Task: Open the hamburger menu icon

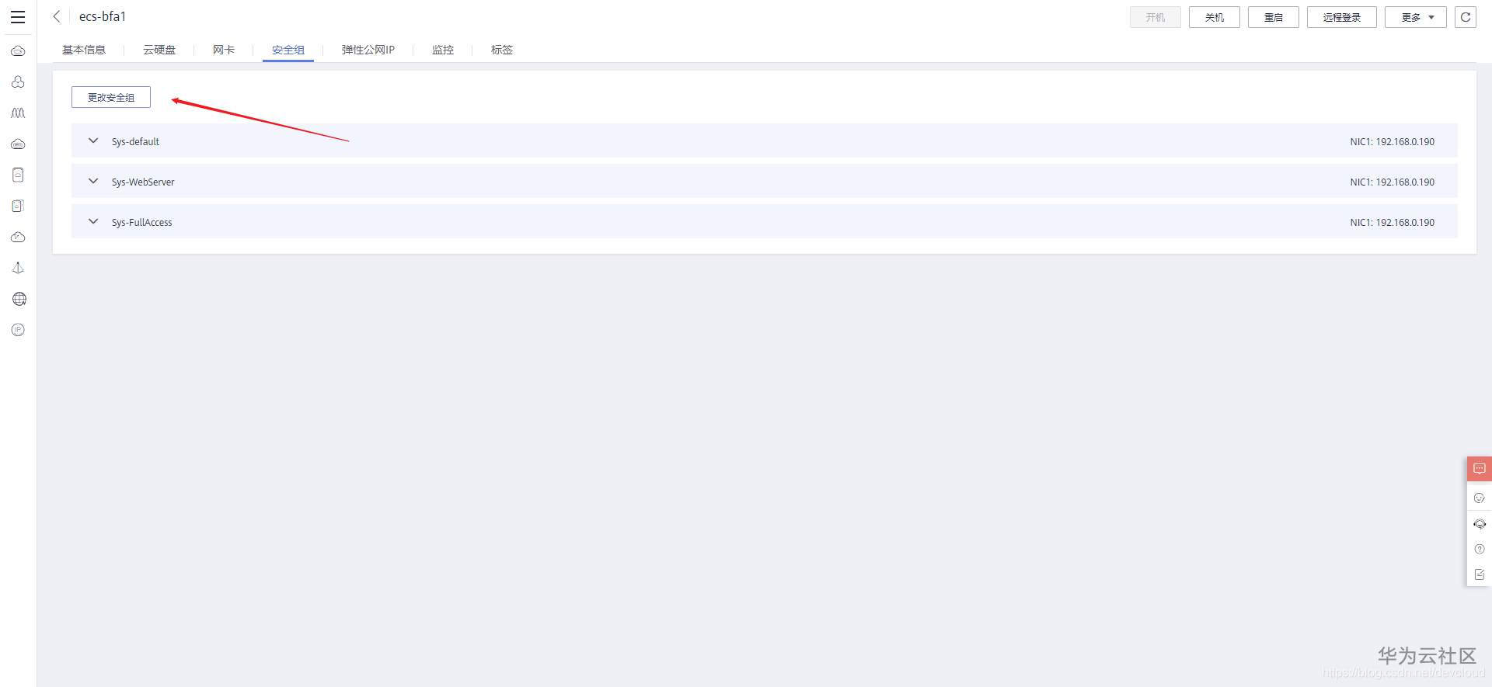Action: 18,17
